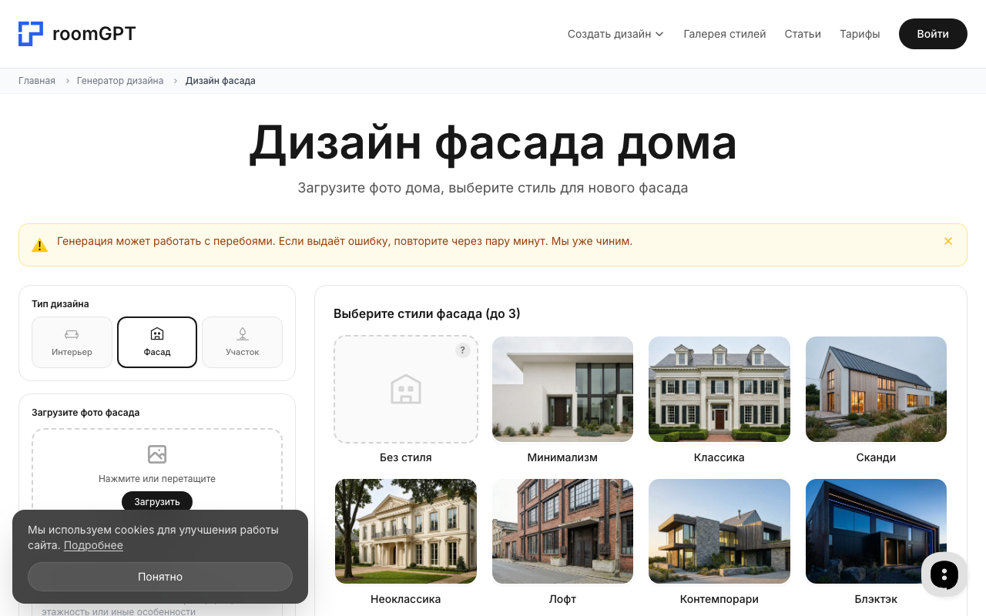Select the Блэктэк facade style thumbnail
The width and height of the screenshot is (986, 616).
(876, 531)
